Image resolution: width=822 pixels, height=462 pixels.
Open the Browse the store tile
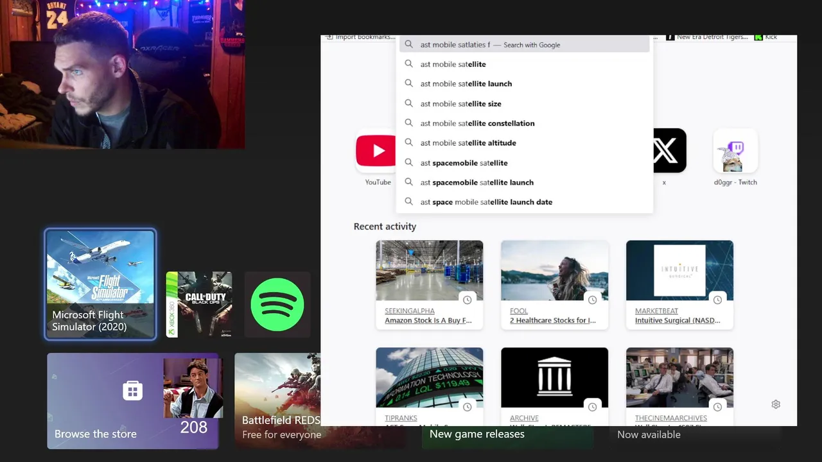(133, 401)
